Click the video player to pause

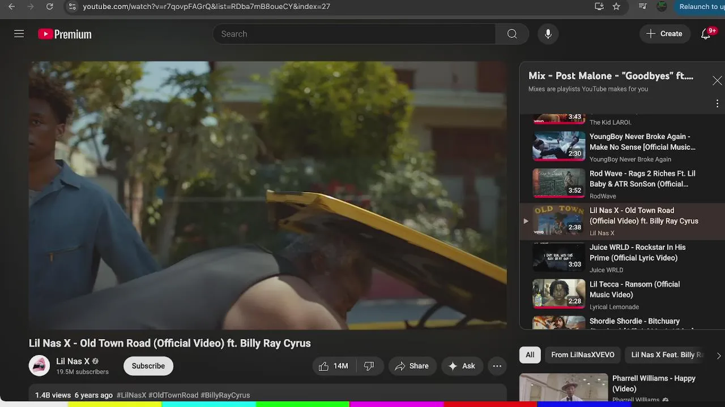tap(268, 195)
